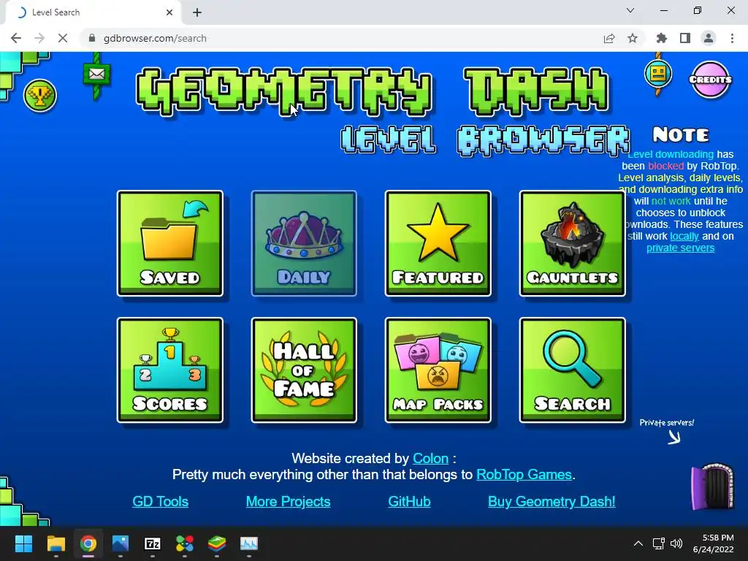Toggle the Chrome side panel icon
The image size is (748, 561).
[685, 38]
